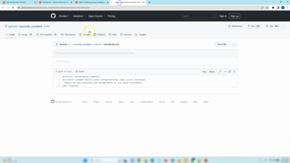Go to the Pricing page in header
The height and width of the screenshot is (163, 290).
coord(111,16)
